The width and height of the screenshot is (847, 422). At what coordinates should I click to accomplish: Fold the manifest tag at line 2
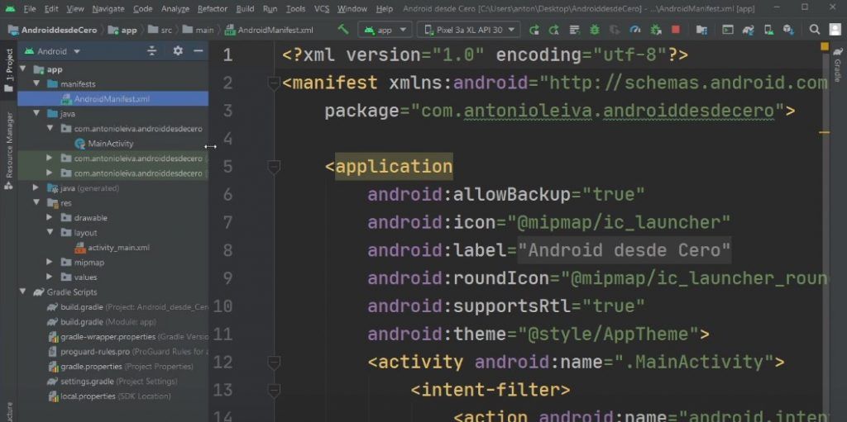(x=274, y=83)
